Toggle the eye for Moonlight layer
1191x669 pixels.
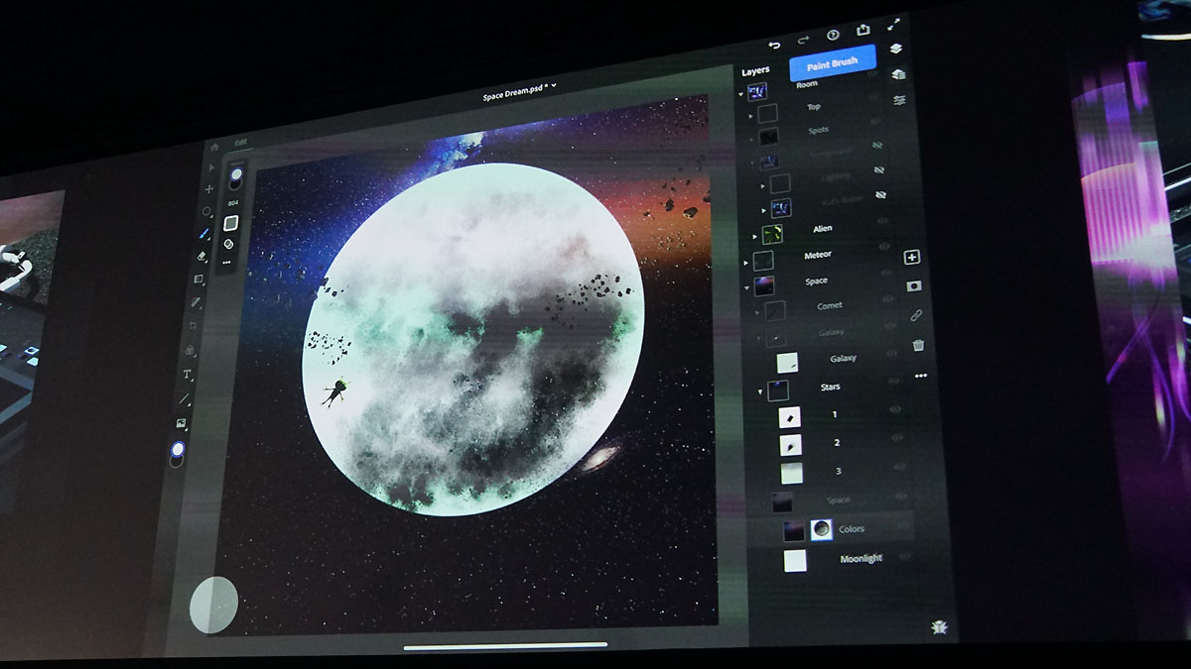pos(904,557)
